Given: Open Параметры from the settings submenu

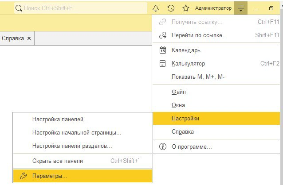Looking at the screenshot, I should coord(83,176).
